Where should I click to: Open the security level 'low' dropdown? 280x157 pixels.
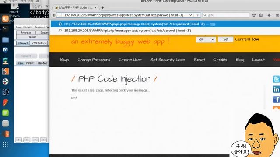coord(206,39)
